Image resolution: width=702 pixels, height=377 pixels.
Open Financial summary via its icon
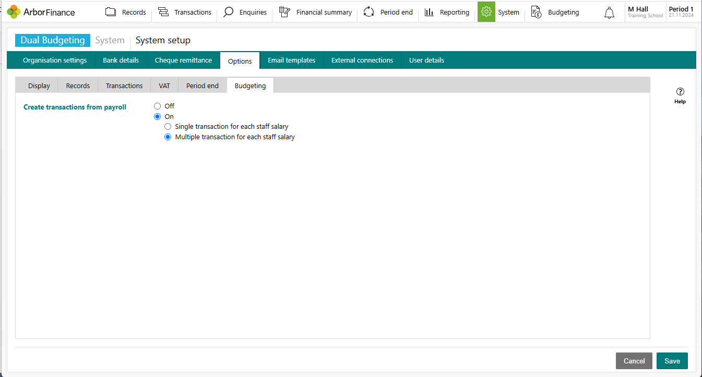(x=285, y=11)
